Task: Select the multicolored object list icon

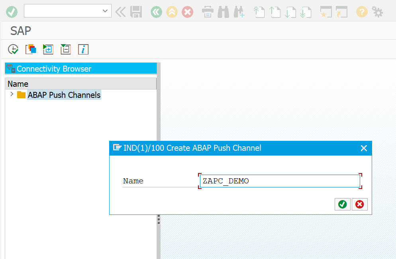Action: [x=31, y=49]
